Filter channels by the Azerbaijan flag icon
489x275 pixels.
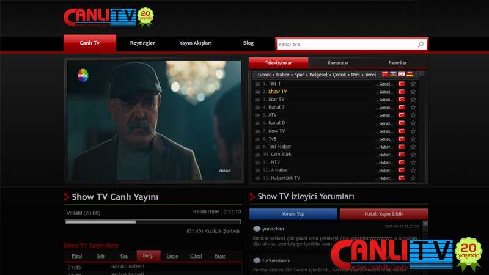[393, 74]
